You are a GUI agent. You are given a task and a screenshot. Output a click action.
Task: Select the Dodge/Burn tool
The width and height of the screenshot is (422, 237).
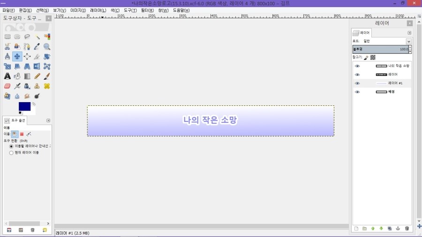(37, 96)
